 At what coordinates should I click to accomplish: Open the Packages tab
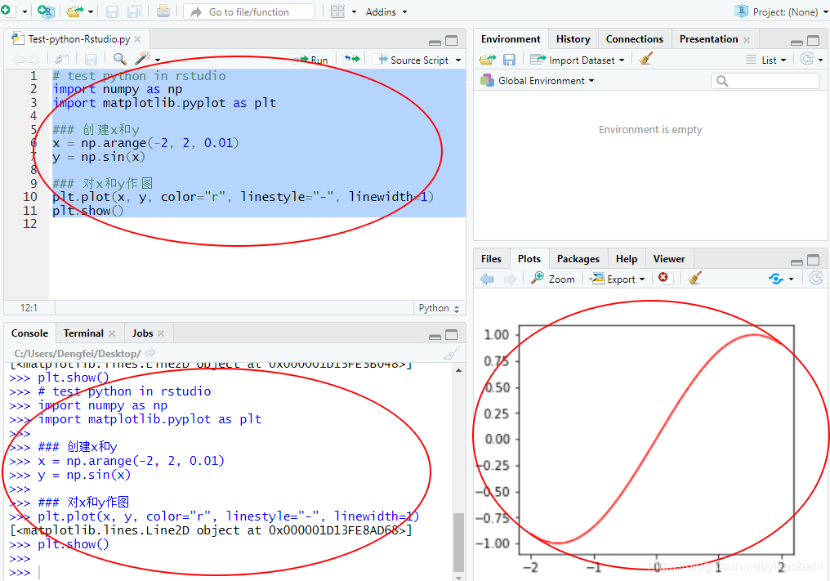pos(578,259)
